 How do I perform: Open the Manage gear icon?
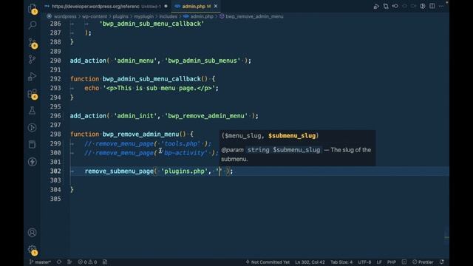coord(33,250)
